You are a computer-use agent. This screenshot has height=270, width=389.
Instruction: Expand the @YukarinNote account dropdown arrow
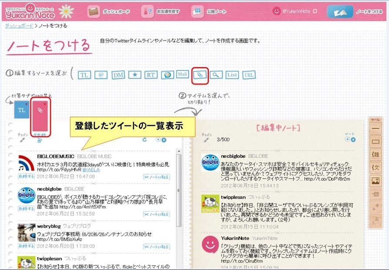[315, 11]
